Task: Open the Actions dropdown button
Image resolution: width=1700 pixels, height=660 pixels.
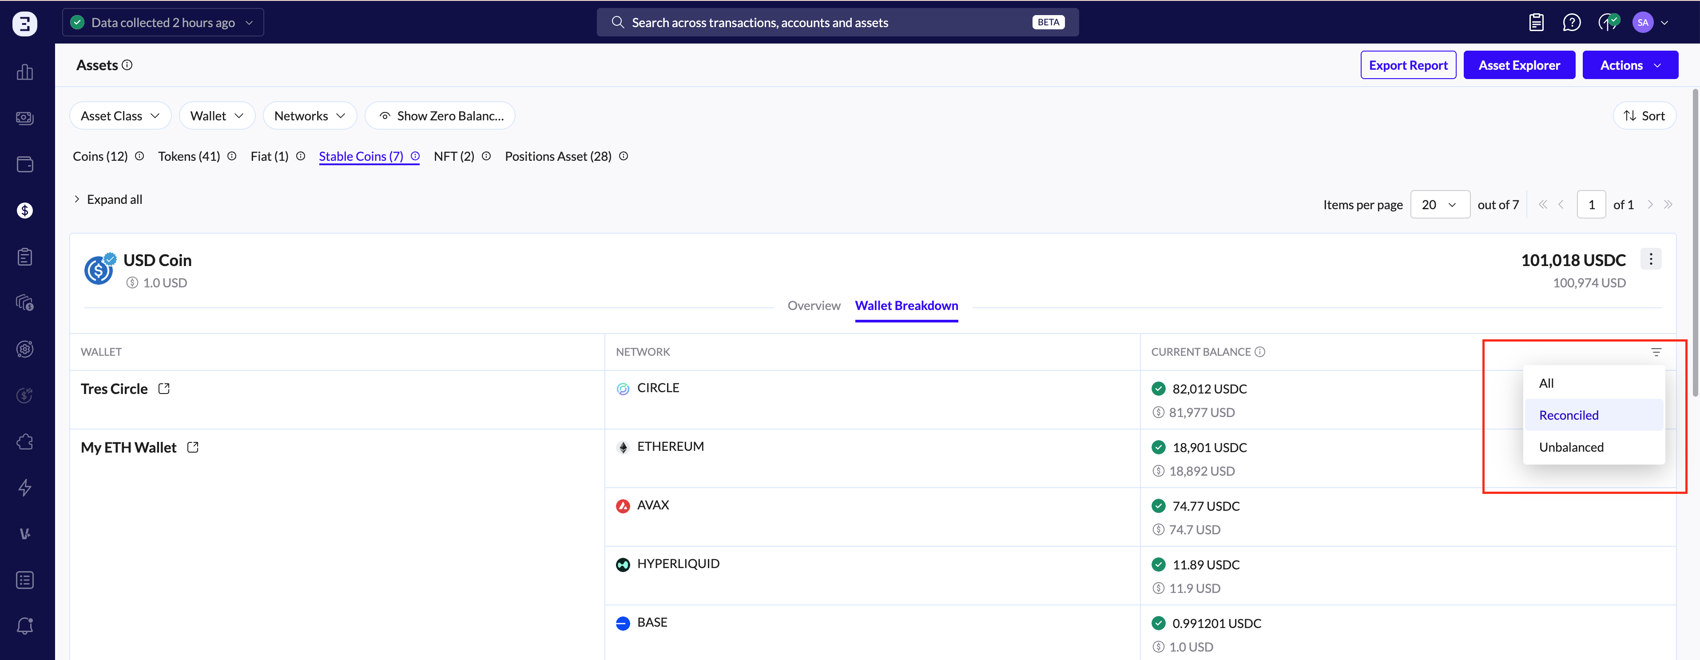Action: click(1630, 65)
